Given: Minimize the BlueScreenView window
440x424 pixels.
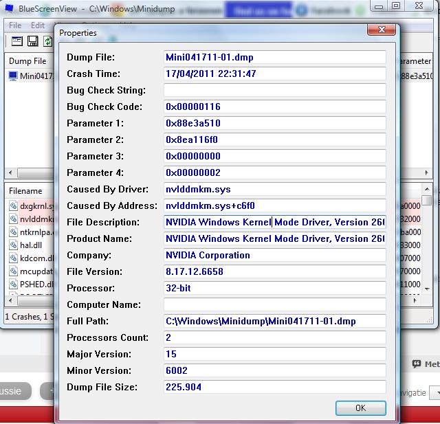Looking at the screenshot, I should [x=379, y=6].
